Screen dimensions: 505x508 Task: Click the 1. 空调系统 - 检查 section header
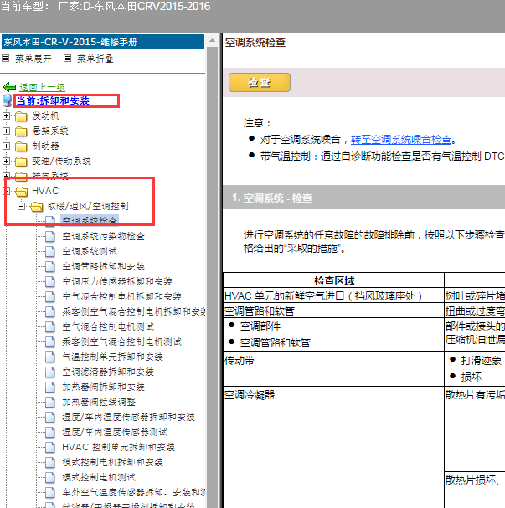click(x=363, y=198)
